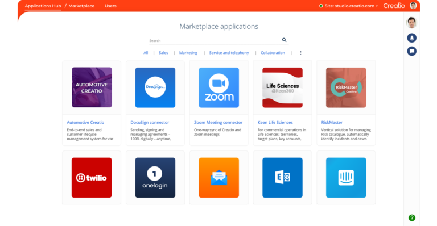Click the green help question mark icon
This screenshot has height=226, width=437.
coord(411,217)
